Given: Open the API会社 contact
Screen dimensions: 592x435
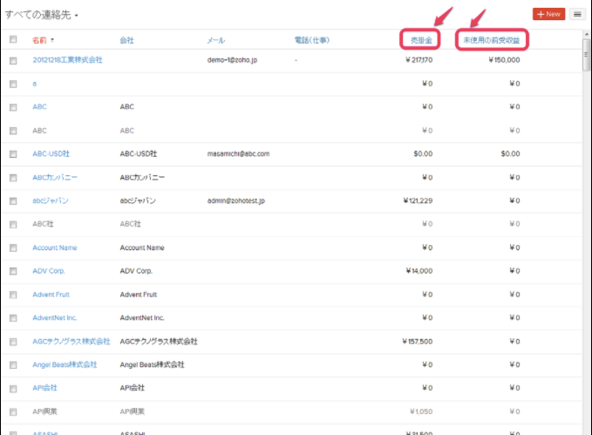Looking at the screenshot, I should [x=44, y=388].
